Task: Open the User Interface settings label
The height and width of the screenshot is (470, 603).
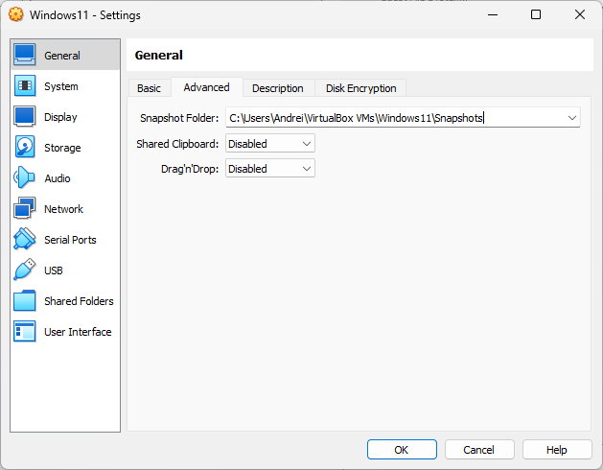Action: click(x=78, y=332)
